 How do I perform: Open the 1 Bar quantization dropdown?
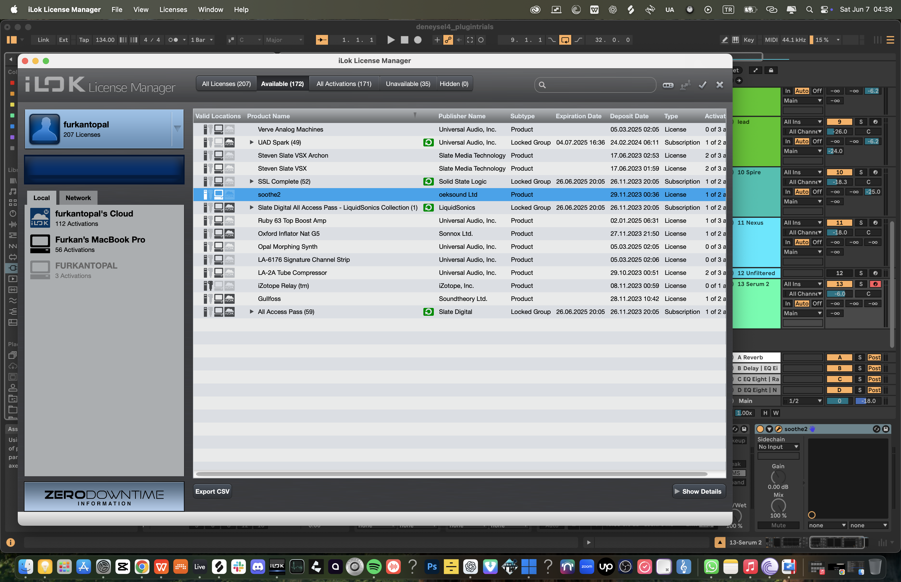pyautogui.click(x=202, y=40)
